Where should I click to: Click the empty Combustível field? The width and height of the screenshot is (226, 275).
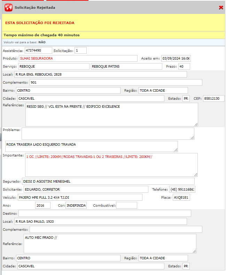pos(126,205)
